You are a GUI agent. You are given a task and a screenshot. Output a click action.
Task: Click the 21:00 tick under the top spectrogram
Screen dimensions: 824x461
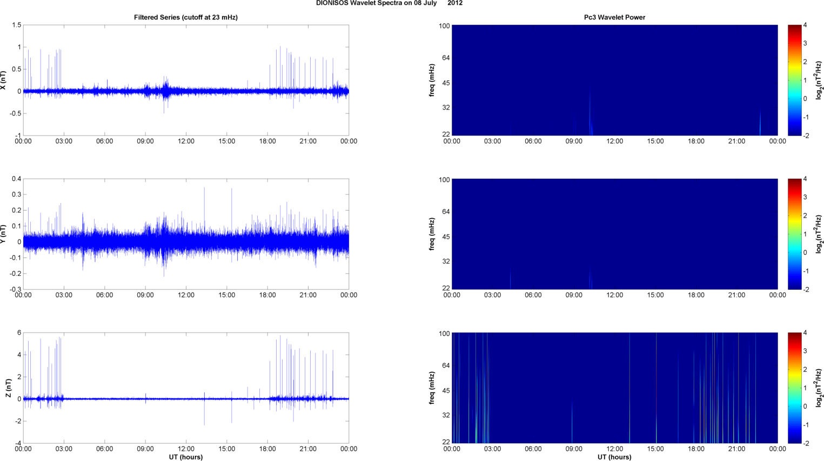click(x=737, y=141)
